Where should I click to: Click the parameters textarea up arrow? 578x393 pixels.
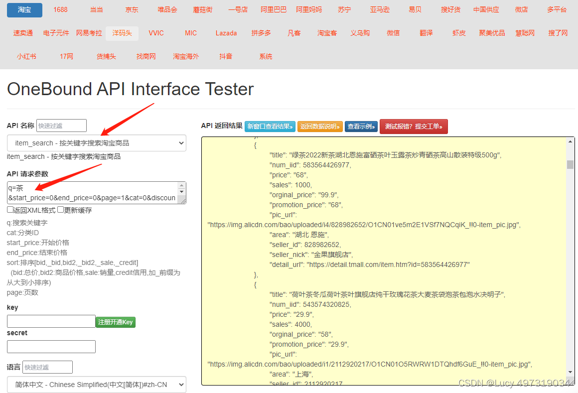click(x=182, y=185)
